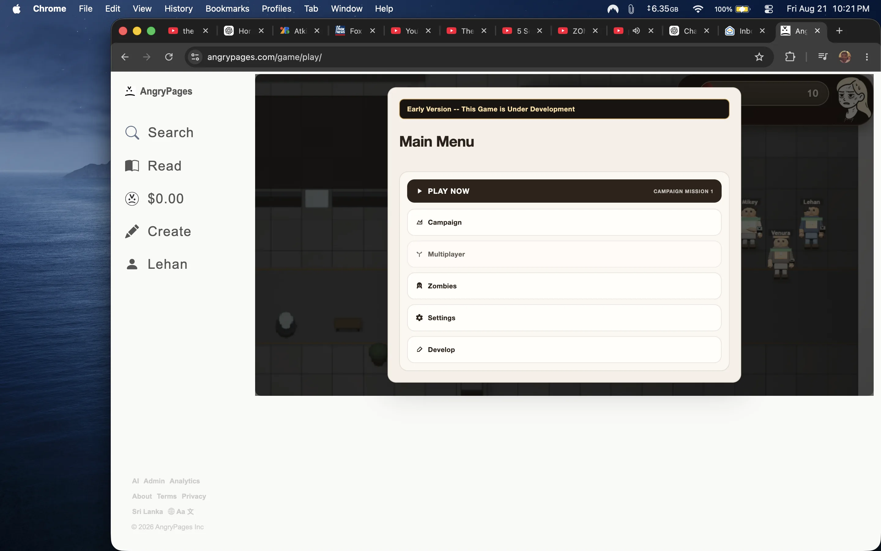Open the Chrome profile avatar

point(845,57)
